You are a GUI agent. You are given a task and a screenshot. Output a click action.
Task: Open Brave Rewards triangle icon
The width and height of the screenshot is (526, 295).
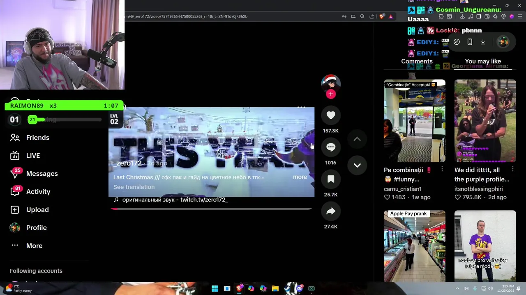coord(391,16)
